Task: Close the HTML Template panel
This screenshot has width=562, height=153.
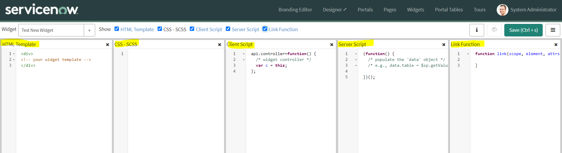Action: click(107, 45)
